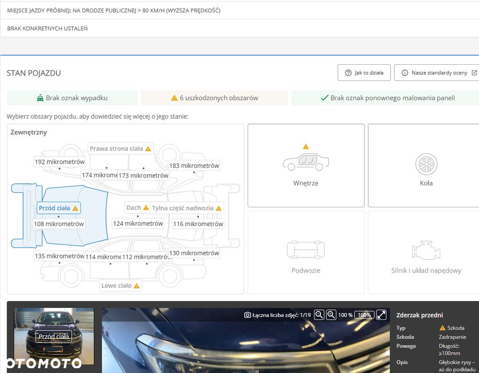Click the Brak oznak wypadku badge
The image size is (479, 373).
click(72, 98)
